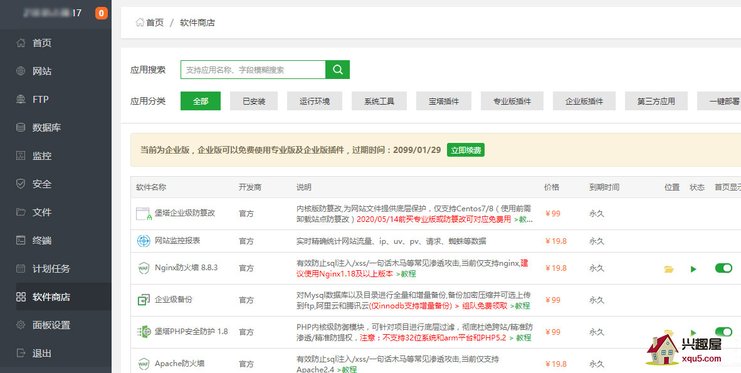Viewport: 741px width, 373px height.
Task: Click the 到期时间 column header
Action: coord(604,187)
